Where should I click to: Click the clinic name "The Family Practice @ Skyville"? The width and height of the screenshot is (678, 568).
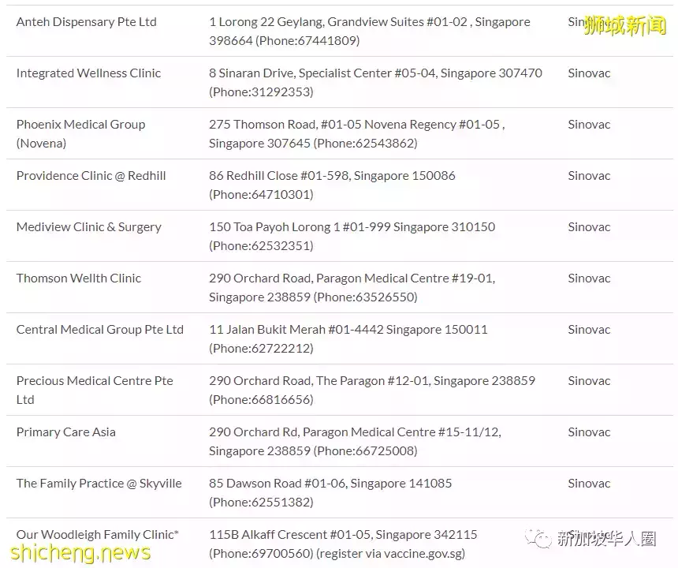pos(99,484)
